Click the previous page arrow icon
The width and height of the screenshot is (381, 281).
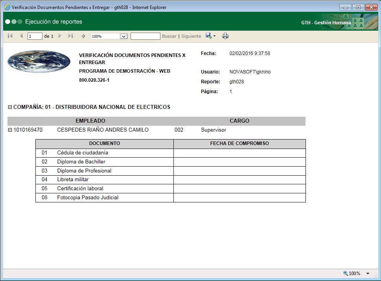coord(21,36)
